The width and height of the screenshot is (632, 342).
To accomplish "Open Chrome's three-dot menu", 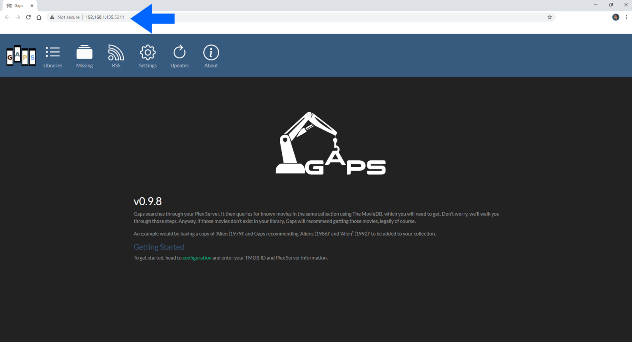I will tap(626, 17).
